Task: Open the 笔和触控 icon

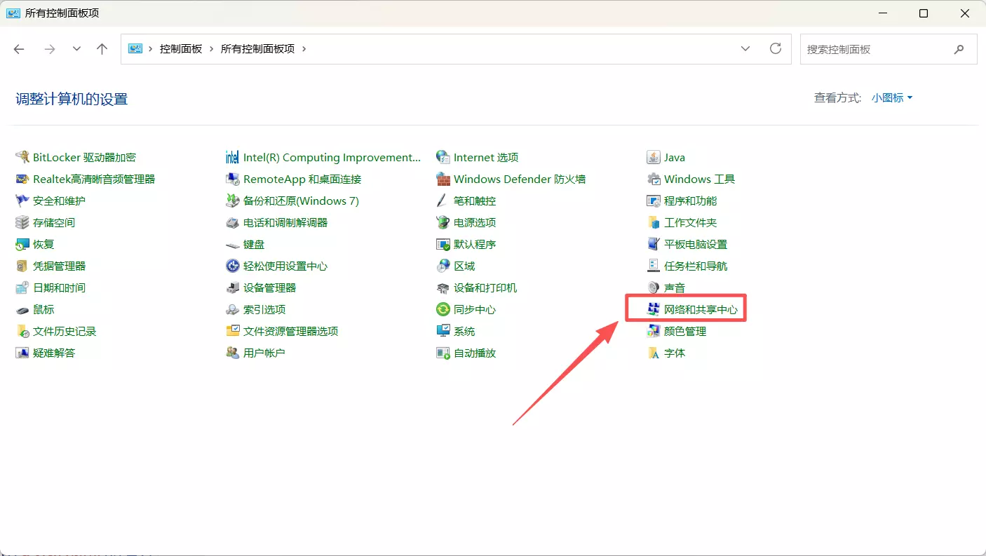Action: click(443, 201)
